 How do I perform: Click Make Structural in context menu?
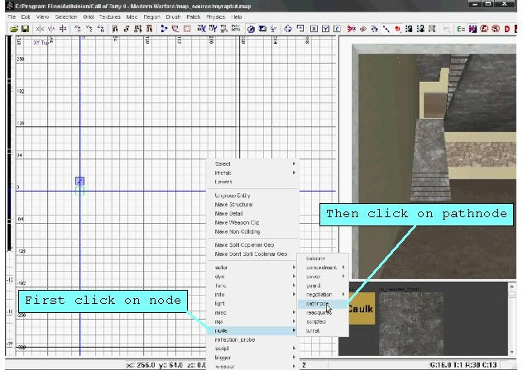(234, 204)
